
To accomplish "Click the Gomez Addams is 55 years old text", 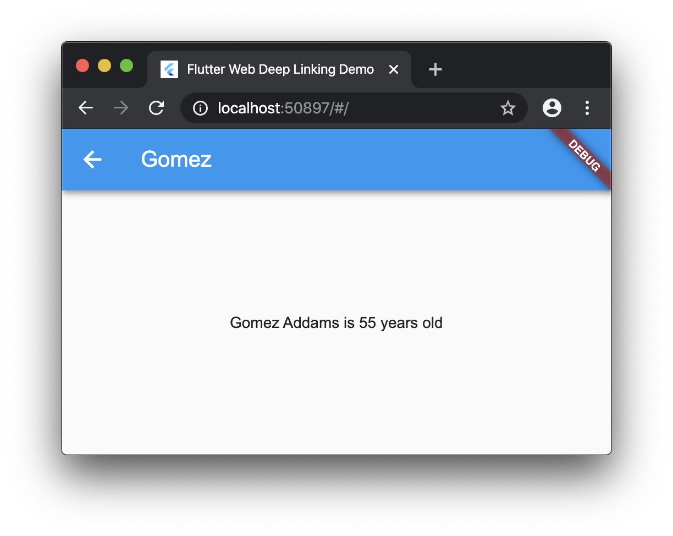I will click(336, 323).
